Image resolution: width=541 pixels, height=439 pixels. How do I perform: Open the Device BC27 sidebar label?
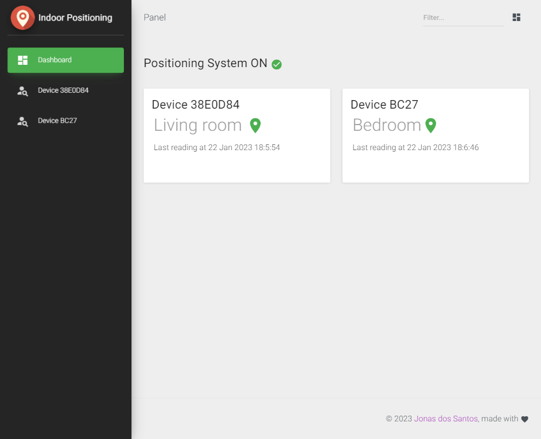tap(57, 121)
